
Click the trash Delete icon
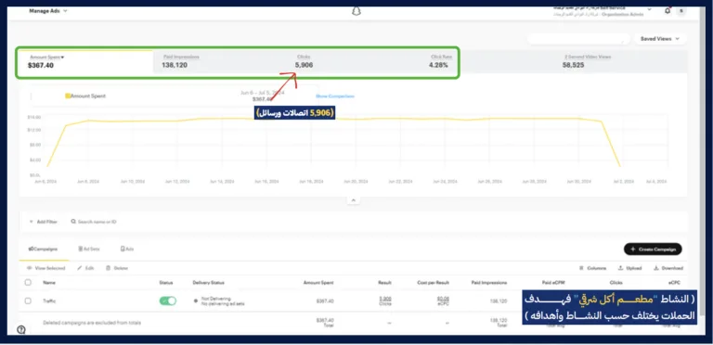(109, 268)
